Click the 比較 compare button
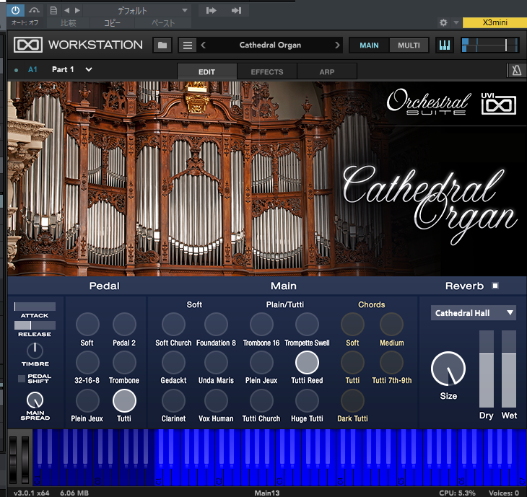 69,23
